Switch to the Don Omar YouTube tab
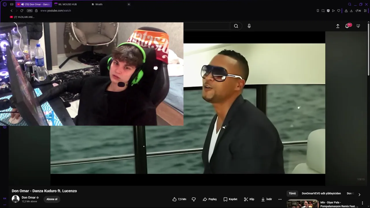Viewport: 370px width, 208px height. (34, 4)
